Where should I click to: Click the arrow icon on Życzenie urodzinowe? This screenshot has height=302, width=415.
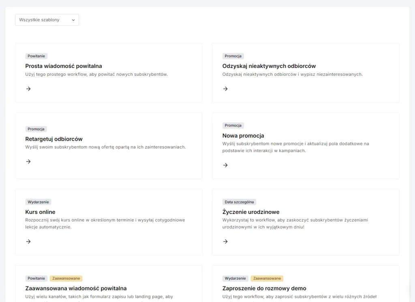[x=225, y=241]
